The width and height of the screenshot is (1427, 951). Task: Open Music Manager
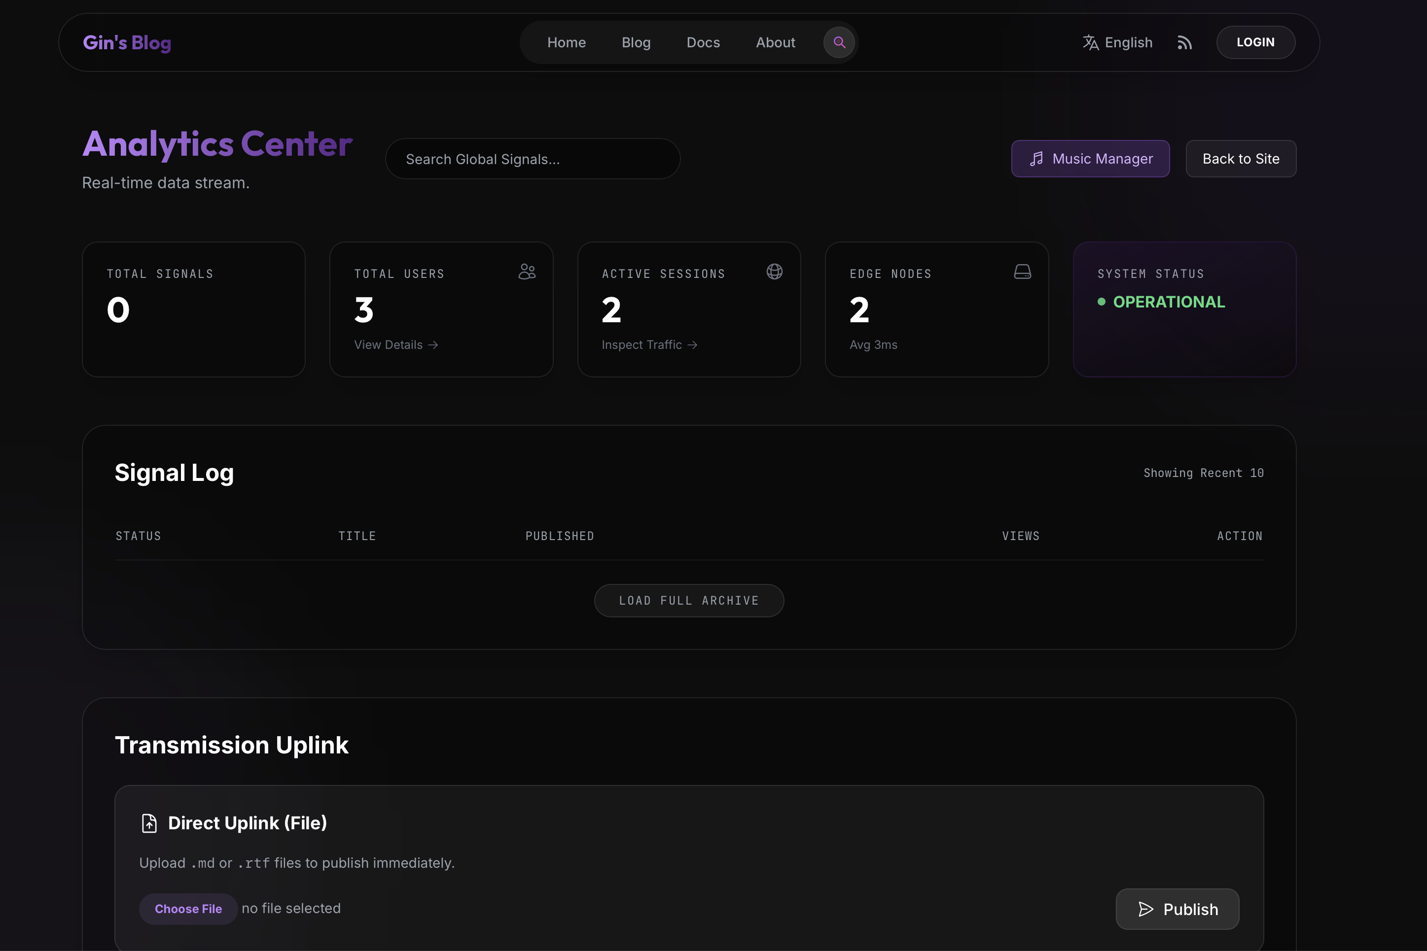(x=1090, y=159)
